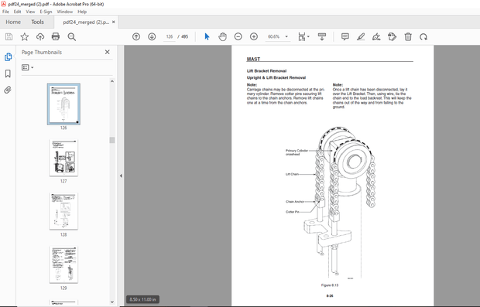Select the page 127 thumbnail
This screenshot has height=307, width=480.
click(63, 158)
